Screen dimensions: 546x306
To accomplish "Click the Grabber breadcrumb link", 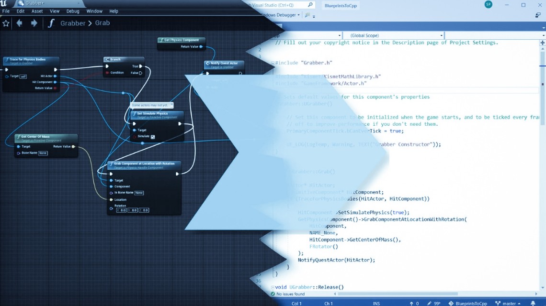I will coord(73,23).
